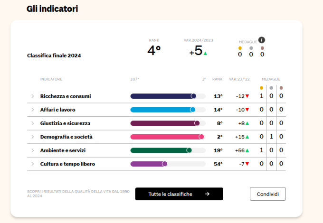Image resolution: width=323 pixels, height=223 pixels.
Task: Click the red down arrow next to -7
Action: tap(247, 164)
